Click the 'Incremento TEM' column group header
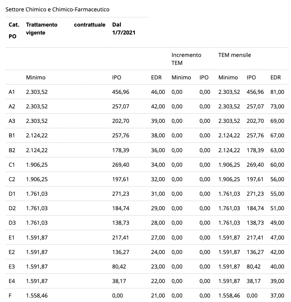 (186, 59)
